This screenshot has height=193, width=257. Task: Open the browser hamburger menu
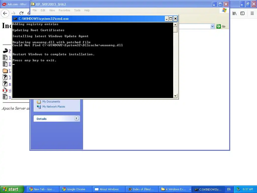tap(252, 13)
